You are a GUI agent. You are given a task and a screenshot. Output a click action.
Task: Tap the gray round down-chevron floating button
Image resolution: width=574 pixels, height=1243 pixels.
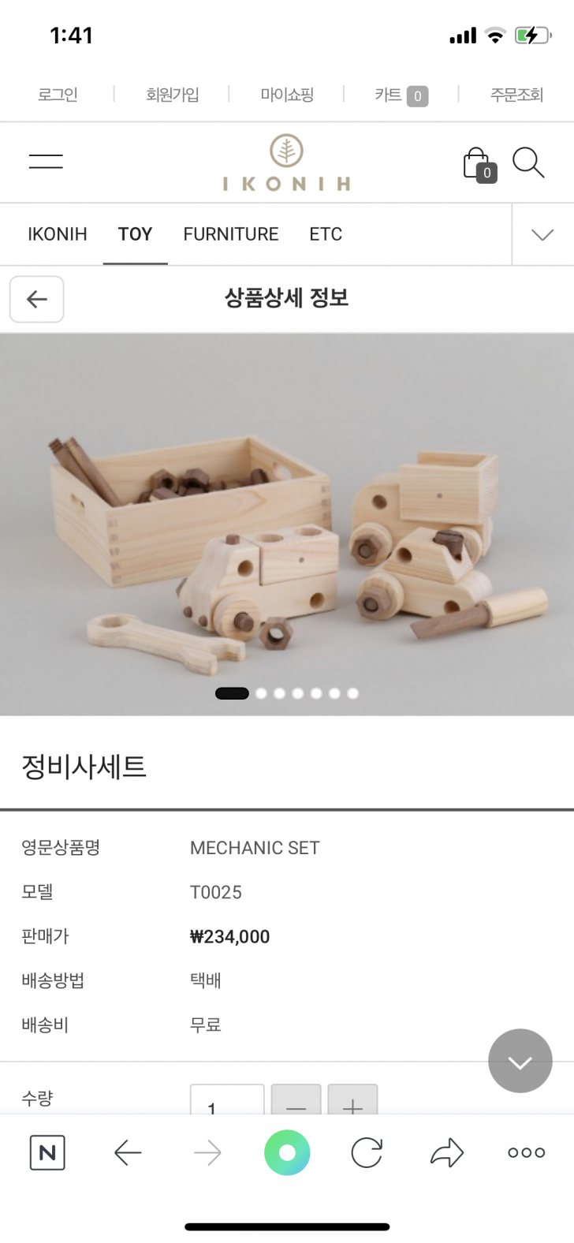pyautogui.click(x=520, y=1061)
